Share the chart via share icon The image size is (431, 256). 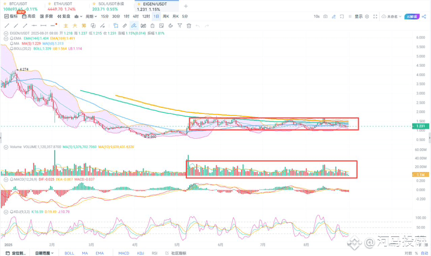pos(424,17)
